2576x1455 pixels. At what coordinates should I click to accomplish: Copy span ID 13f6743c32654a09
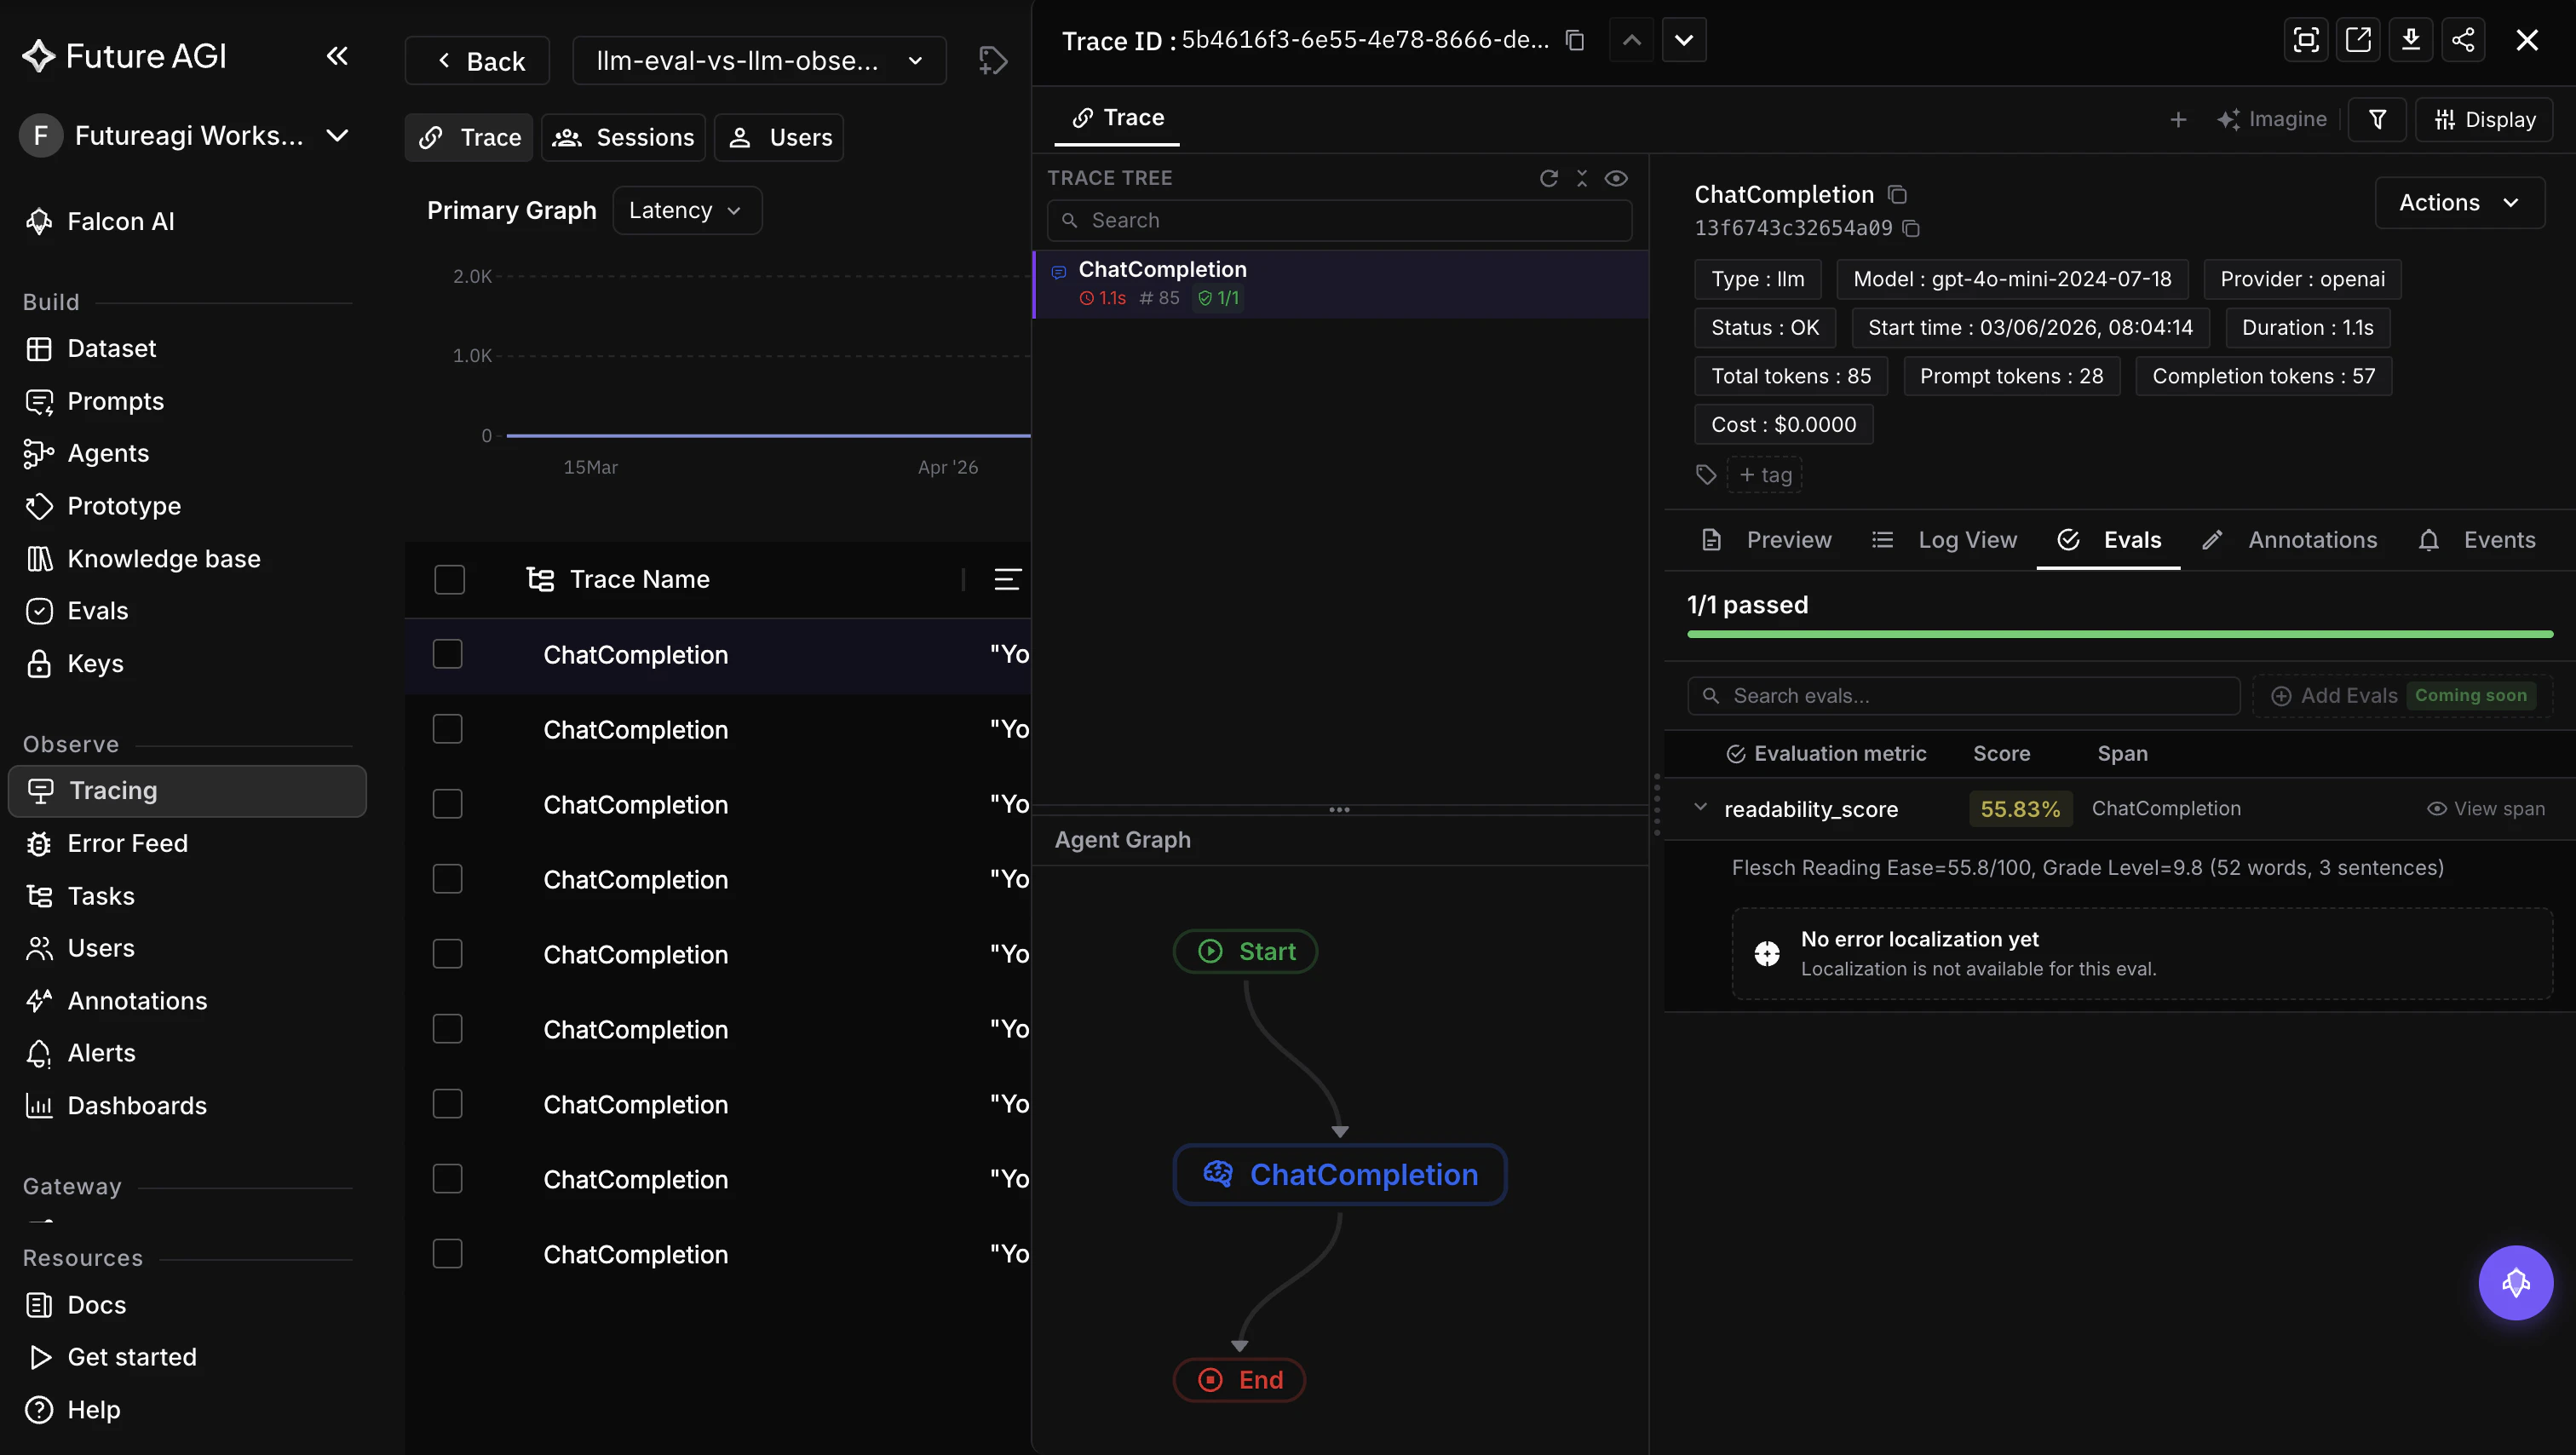pos(1911,228)
